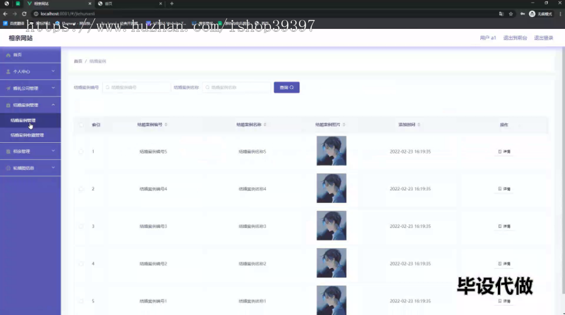The height and width of the screenshot is (315, 565).
Task: Open 详情 for row 结婚案例编号5
Action: [x=504, y=152]
